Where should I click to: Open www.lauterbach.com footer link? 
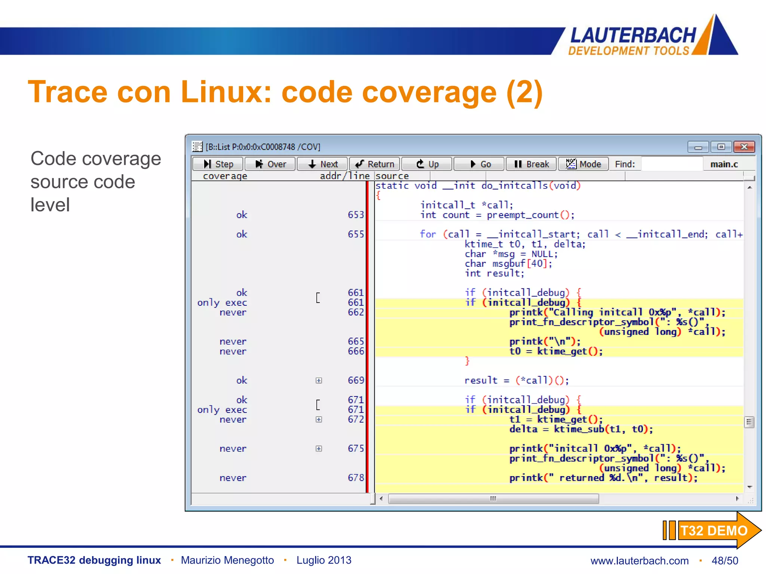639,561
